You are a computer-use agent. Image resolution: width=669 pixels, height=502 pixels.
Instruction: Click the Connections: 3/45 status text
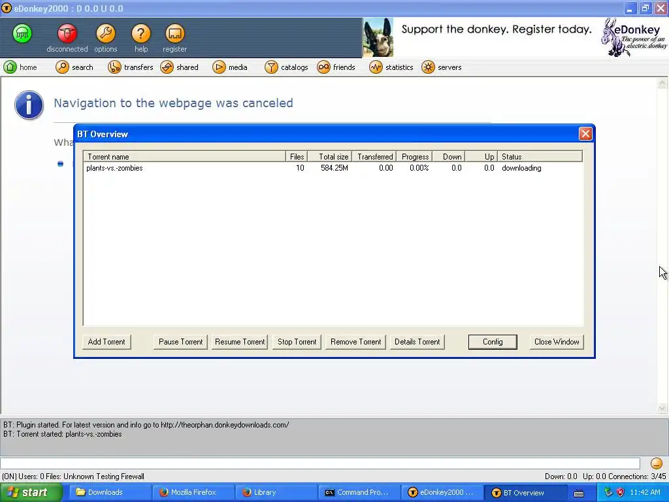[x=637, y=477]
